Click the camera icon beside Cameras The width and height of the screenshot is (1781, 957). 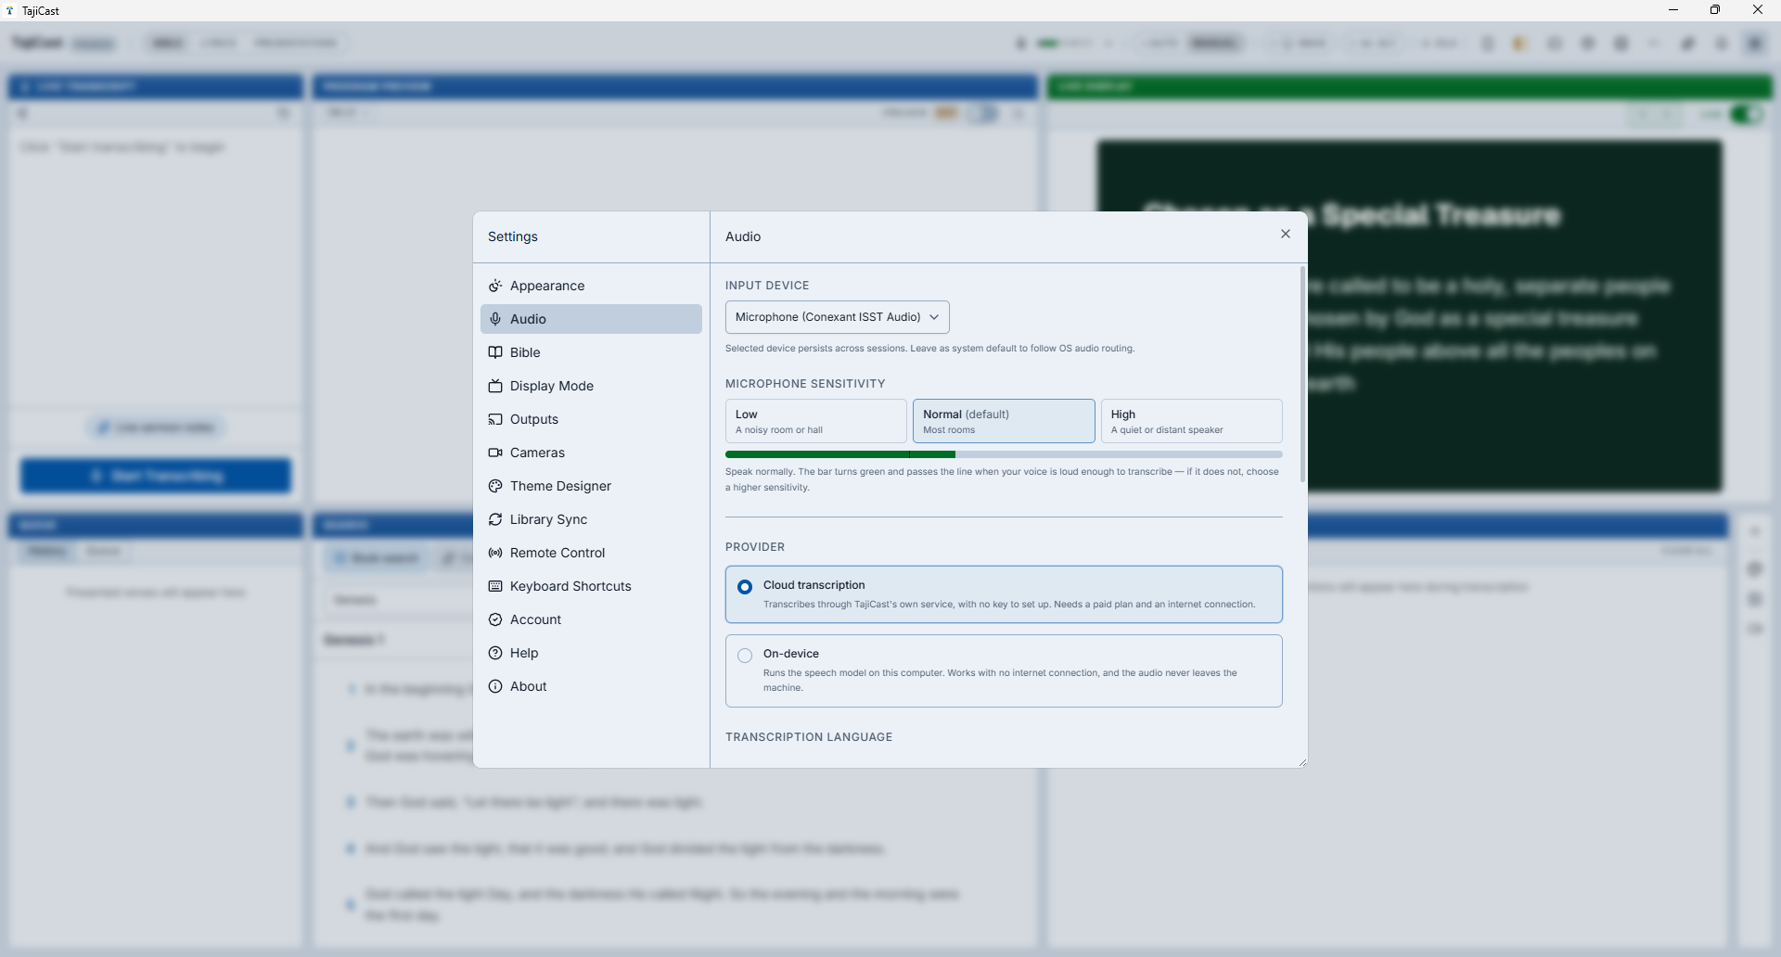click(495, 453)
